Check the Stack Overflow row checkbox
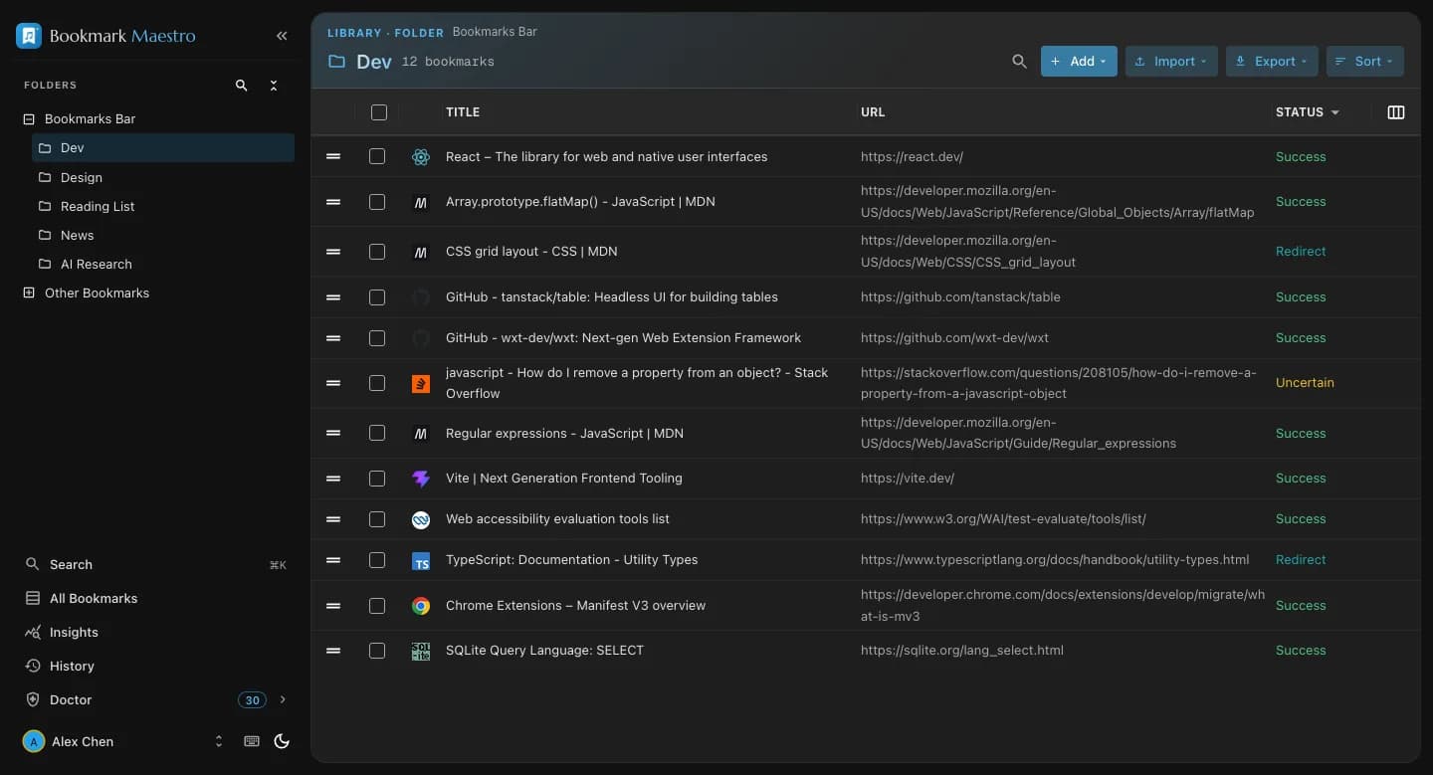This screenshot has height=775, width=1433. coord(377,383)
